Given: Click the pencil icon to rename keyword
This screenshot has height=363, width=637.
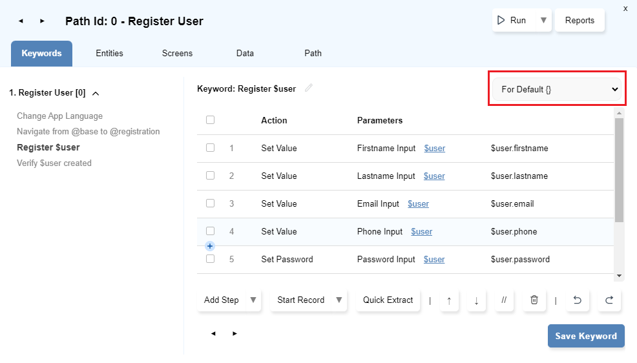Looking at the screenshot, I should [x=309, y=88].
